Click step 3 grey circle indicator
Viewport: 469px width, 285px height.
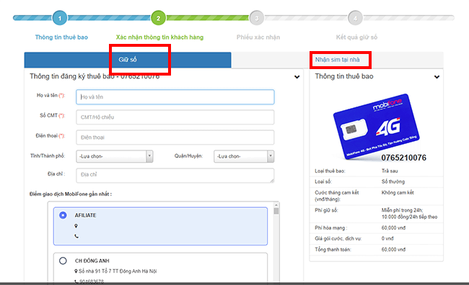(x=257, y=18)
